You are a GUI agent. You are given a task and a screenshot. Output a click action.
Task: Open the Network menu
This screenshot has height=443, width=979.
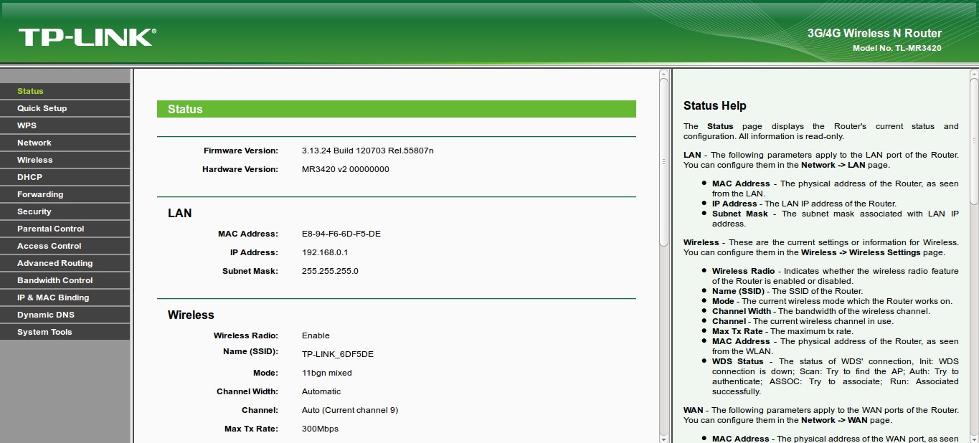click(x=65, y=143)
